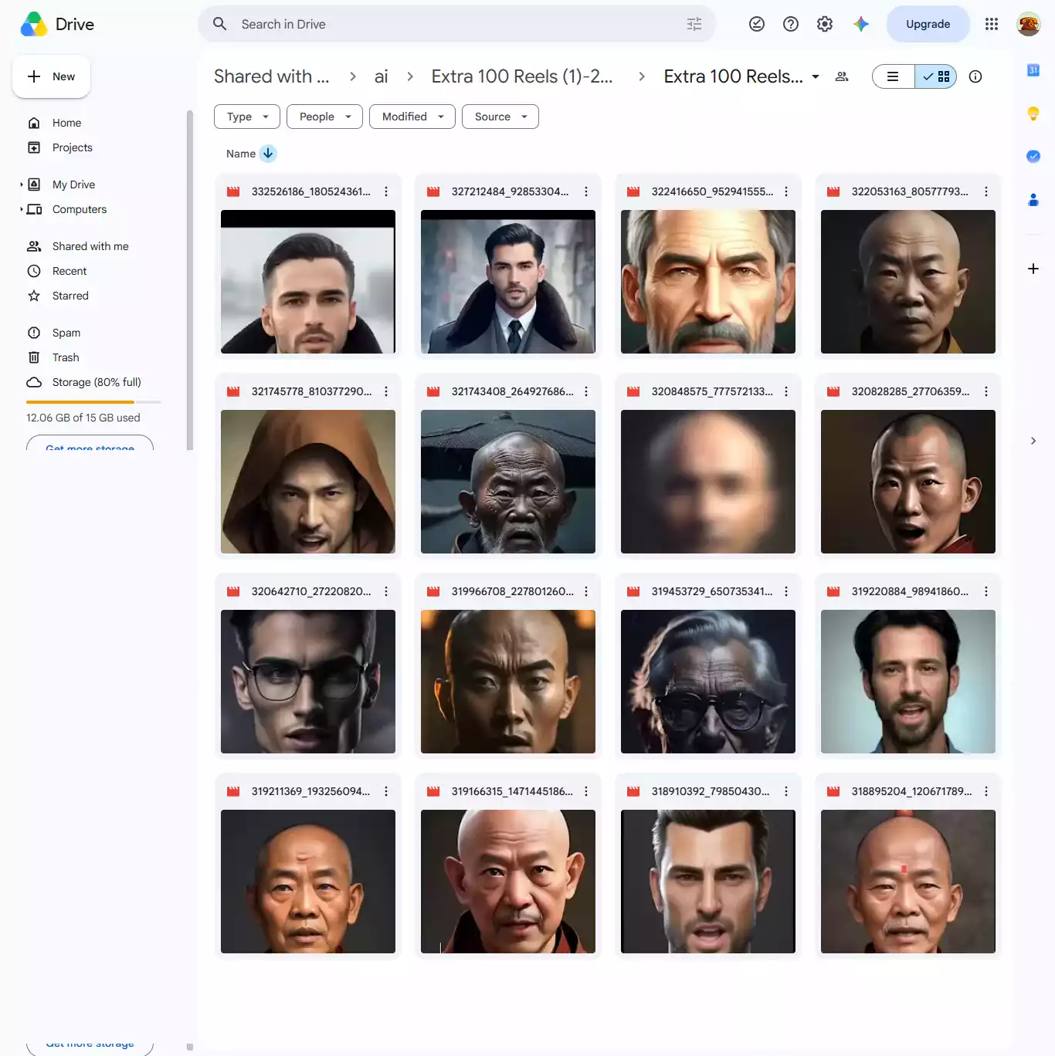Go to Extra 100 Reels (1)-2 breadcrumb
The width and height of the screenshot is (1055, 1056).
tap(522, 76)
